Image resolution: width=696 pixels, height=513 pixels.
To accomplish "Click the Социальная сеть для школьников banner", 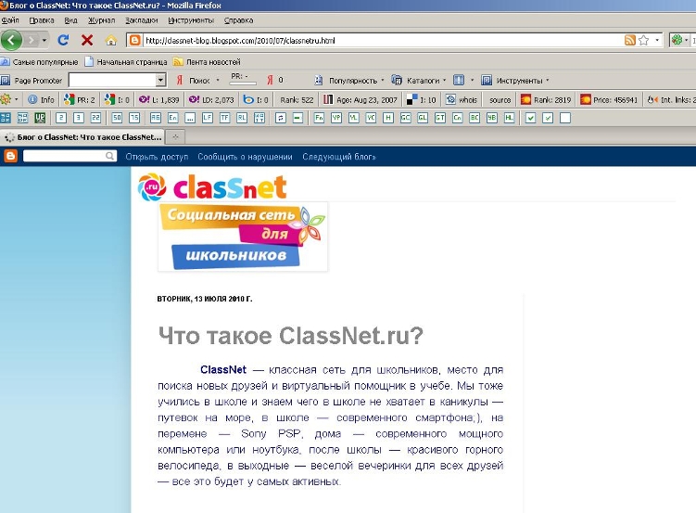I will pyautogui.click(x=243, y=237).
